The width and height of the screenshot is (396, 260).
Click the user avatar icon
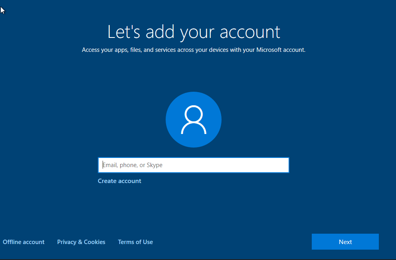194,120
